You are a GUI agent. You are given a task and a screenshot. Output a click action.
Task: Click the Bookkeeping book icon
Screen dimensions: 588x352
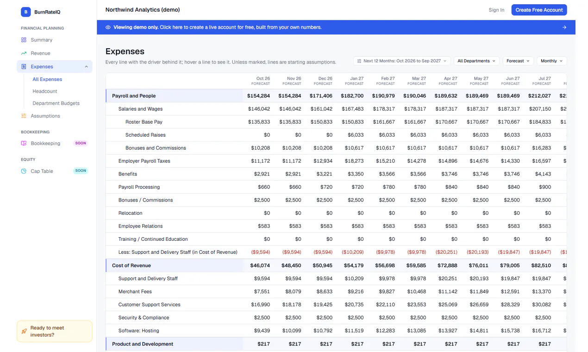[24, 144]
